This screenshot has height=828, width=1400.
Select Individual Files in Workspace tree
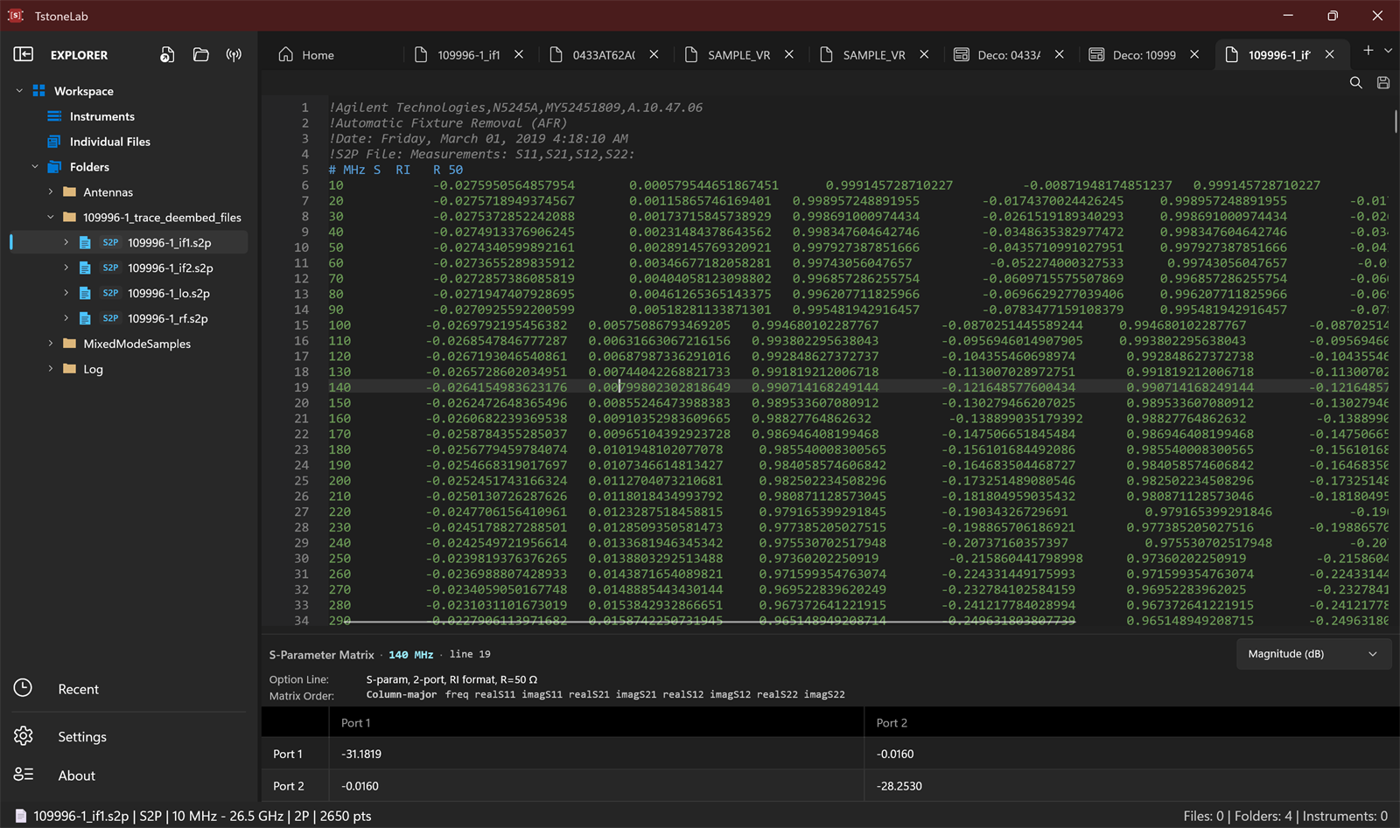tap(110, 142)
